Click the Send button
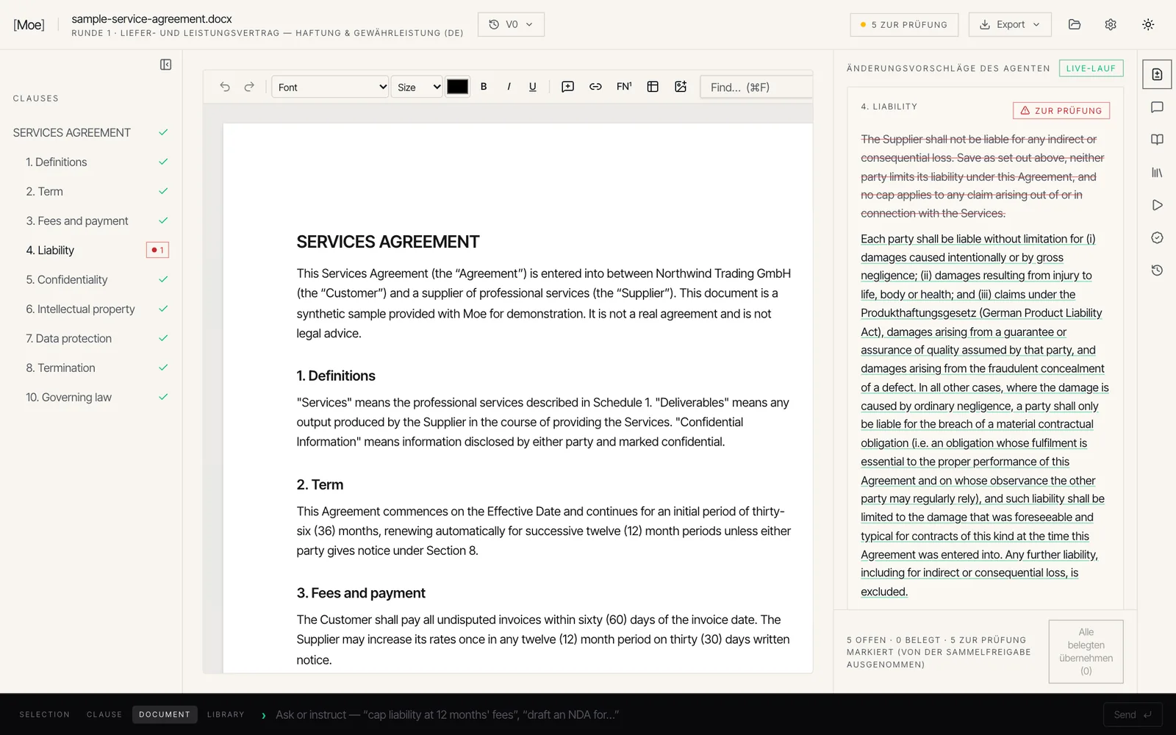The image size is (1176, 735). click(1133, 714)
